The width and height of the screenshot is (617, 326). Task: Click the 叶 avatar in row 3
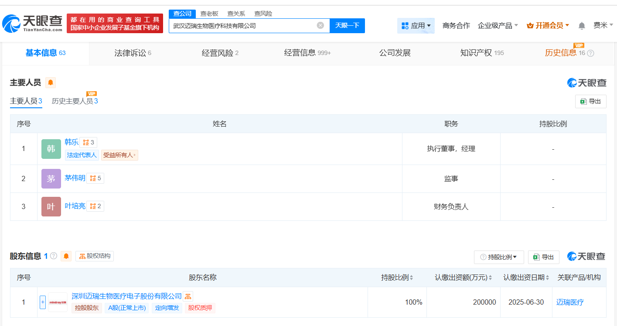coord(51,206)
